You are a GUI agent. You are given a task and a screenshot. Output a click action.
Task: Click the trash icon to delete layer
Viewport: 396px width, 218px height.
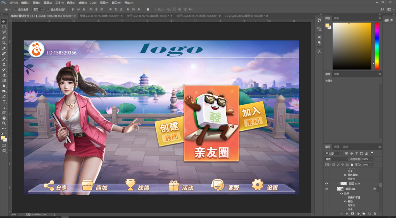pyautogui.click(x=375, y=213)
